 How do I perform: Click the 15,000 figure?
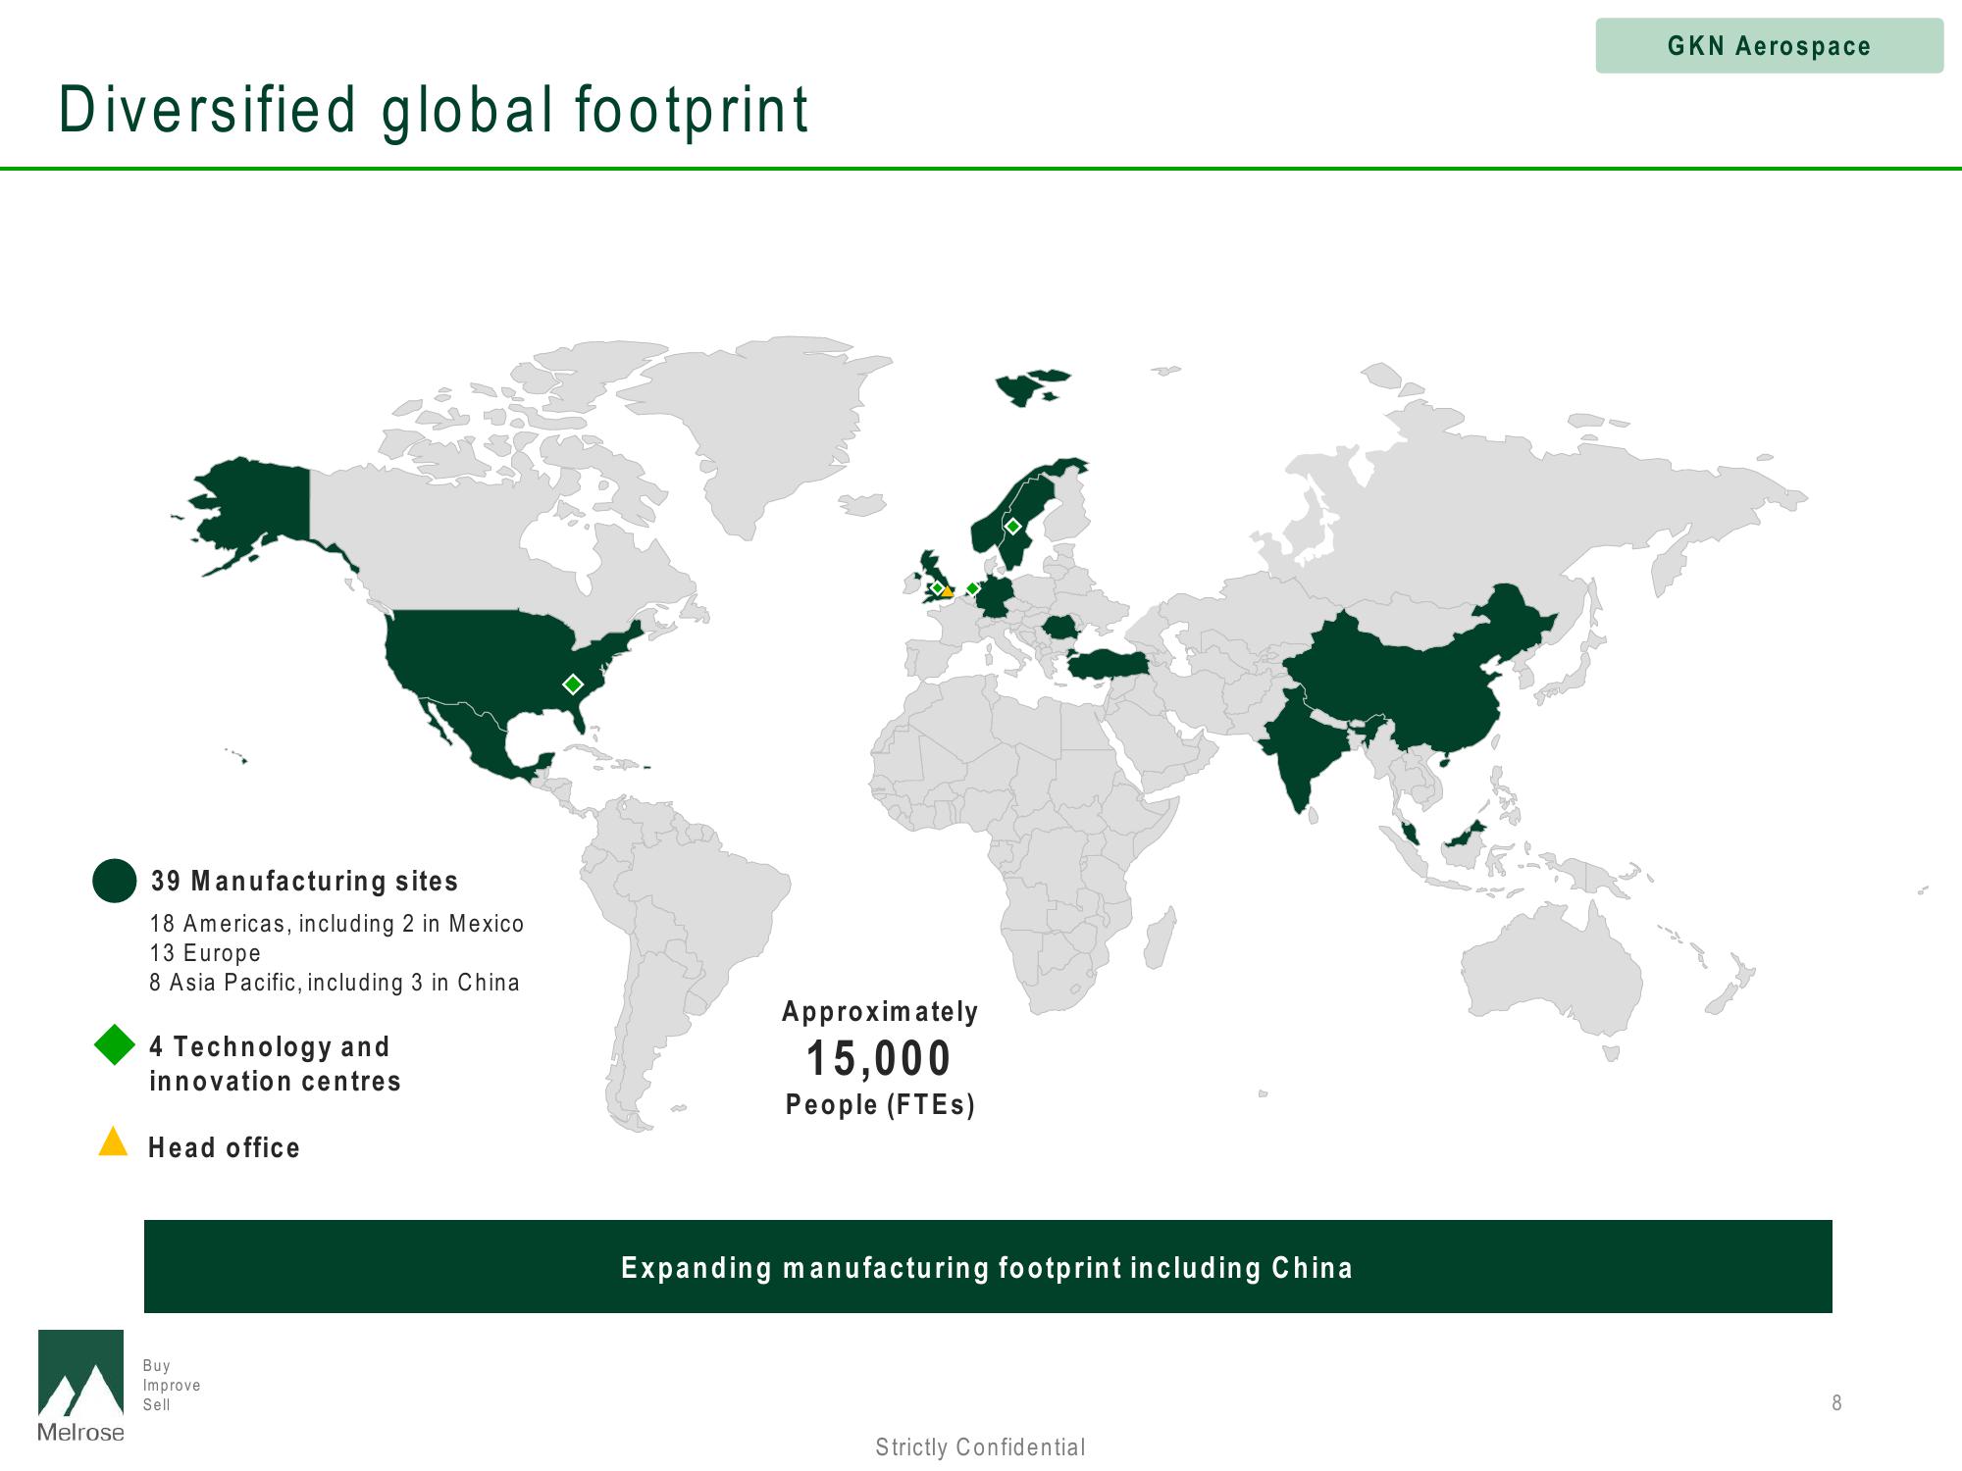click(x=879, y=1058)
